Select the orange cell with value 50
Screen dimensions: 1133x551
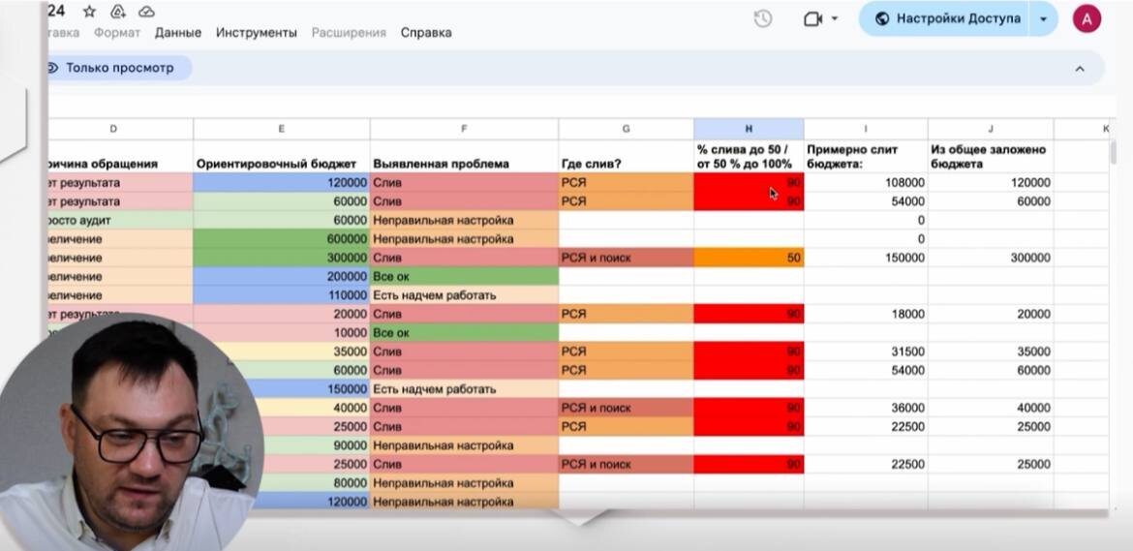pyautogui.click(x=749, y=258)
